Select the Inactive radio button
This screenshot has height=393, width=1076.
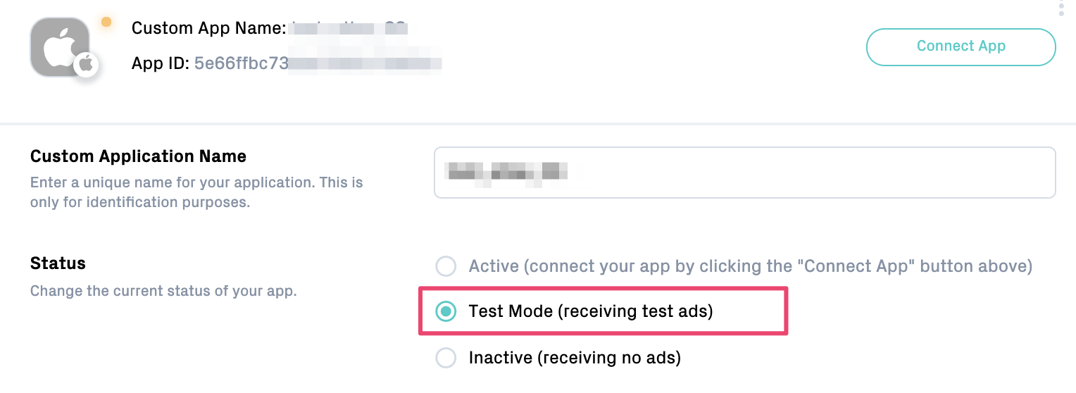(446, 358)
